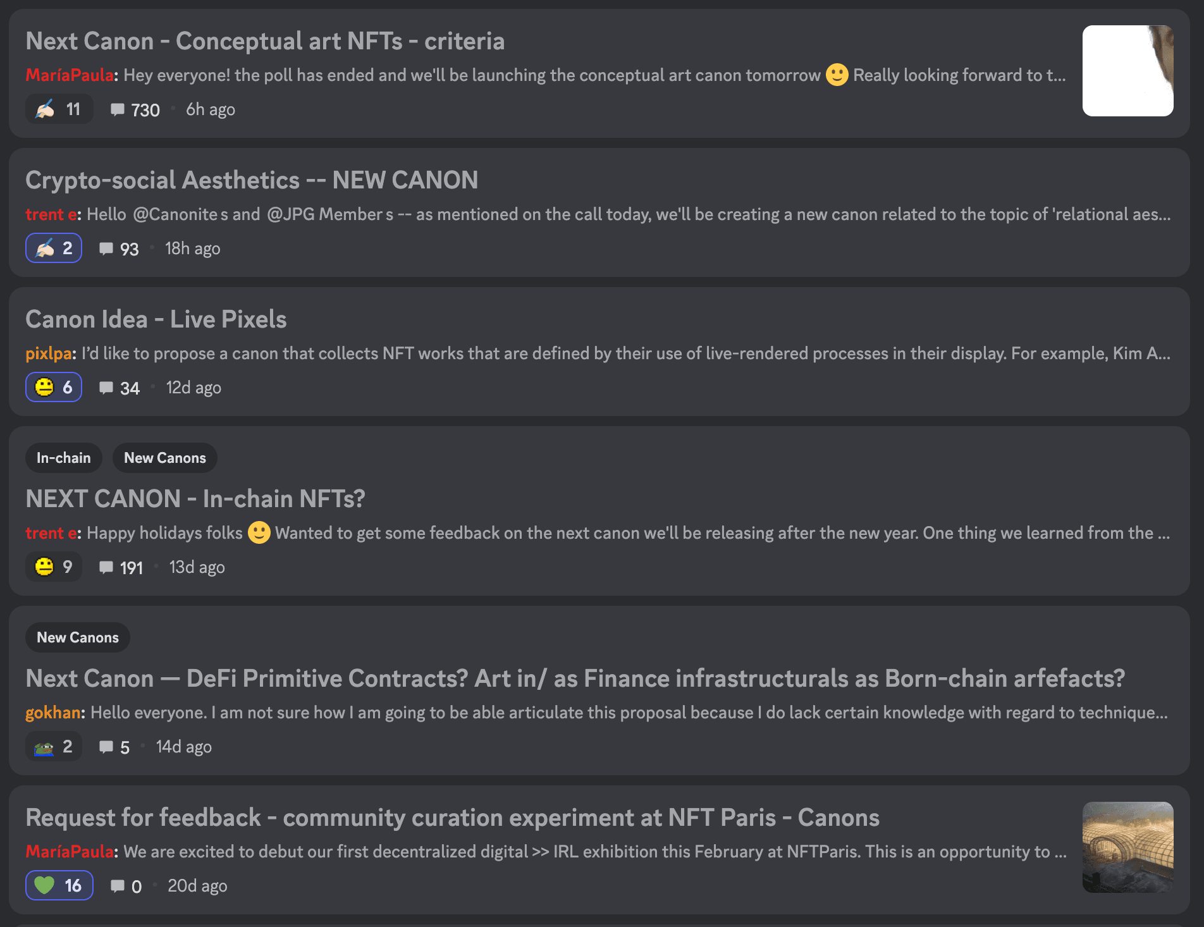Toggle writing-hand reaction on Crypto-social Aesthetics post
The image size is (1204, 927).
(x=54, y=249)
